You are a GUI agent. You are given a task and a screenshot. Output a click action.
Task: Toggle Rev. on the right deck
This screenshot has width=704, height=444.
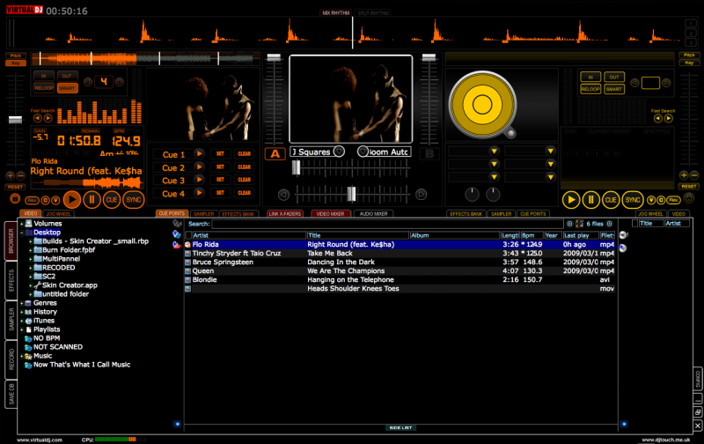[x=673, y=200]
